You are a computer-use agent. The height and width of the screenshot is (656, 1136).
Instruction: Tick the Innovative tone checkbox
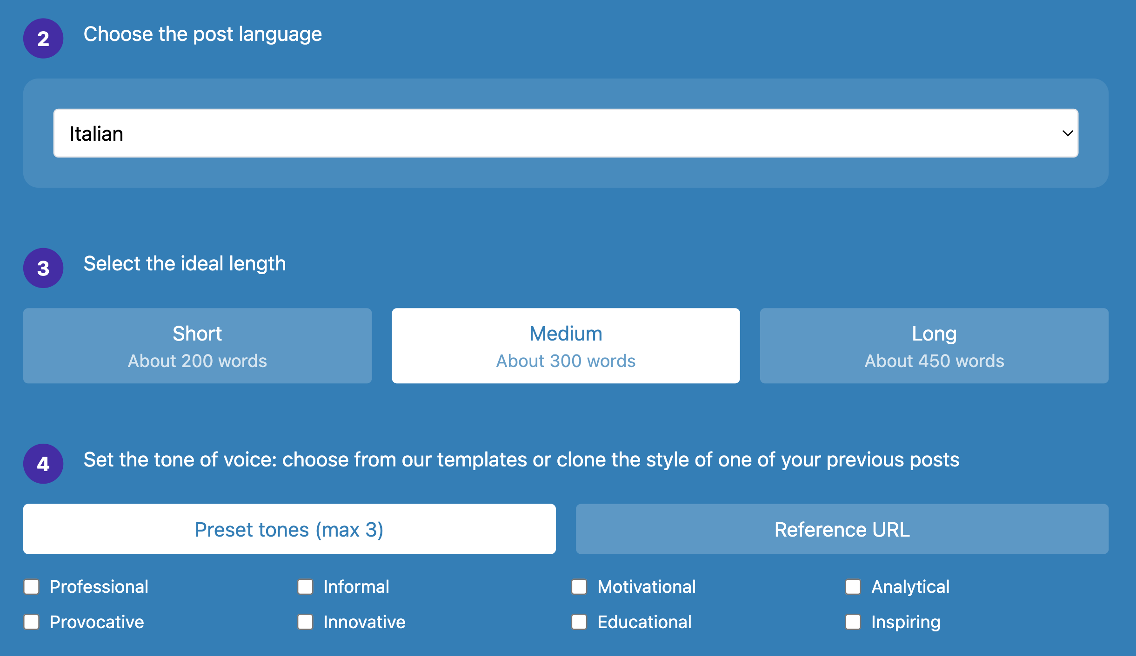point(305,622)
